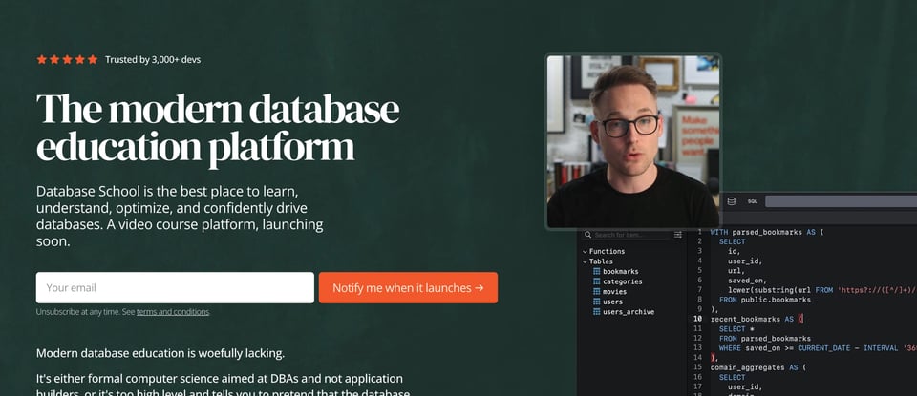Collapse the Tables tree chevron
The image size is (917, 396).
(x=585, y=261)
